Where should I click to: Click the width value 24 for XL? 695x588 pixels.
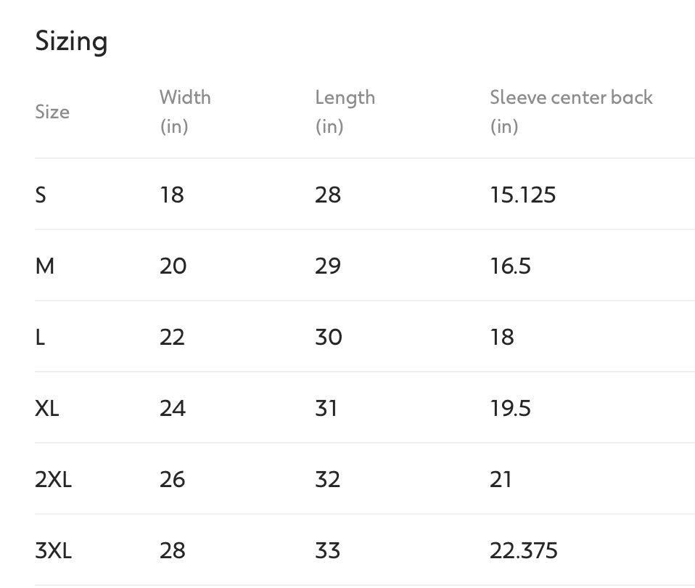pyautogui.click(x=173, y=408)
